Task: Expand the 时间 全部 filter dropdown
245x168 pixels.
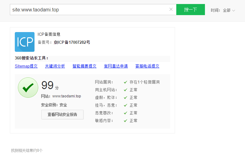Action: pyautogui.click(x=229, y=10)
